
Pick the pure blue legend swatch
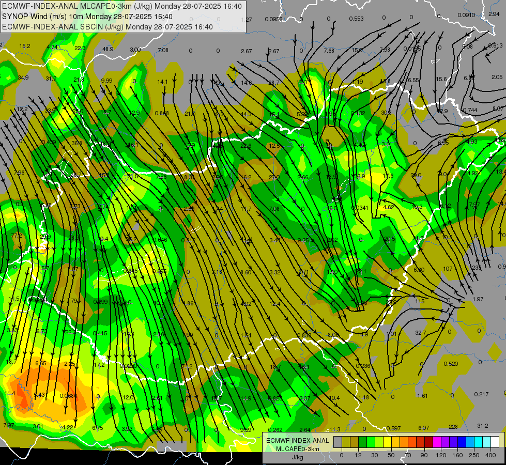coord(462,442)
